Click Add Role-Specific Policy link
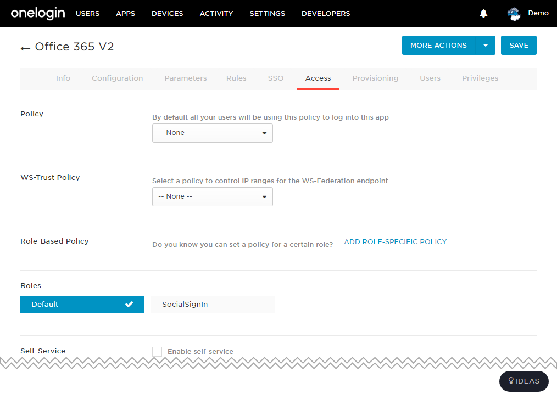 pos(396,242)
